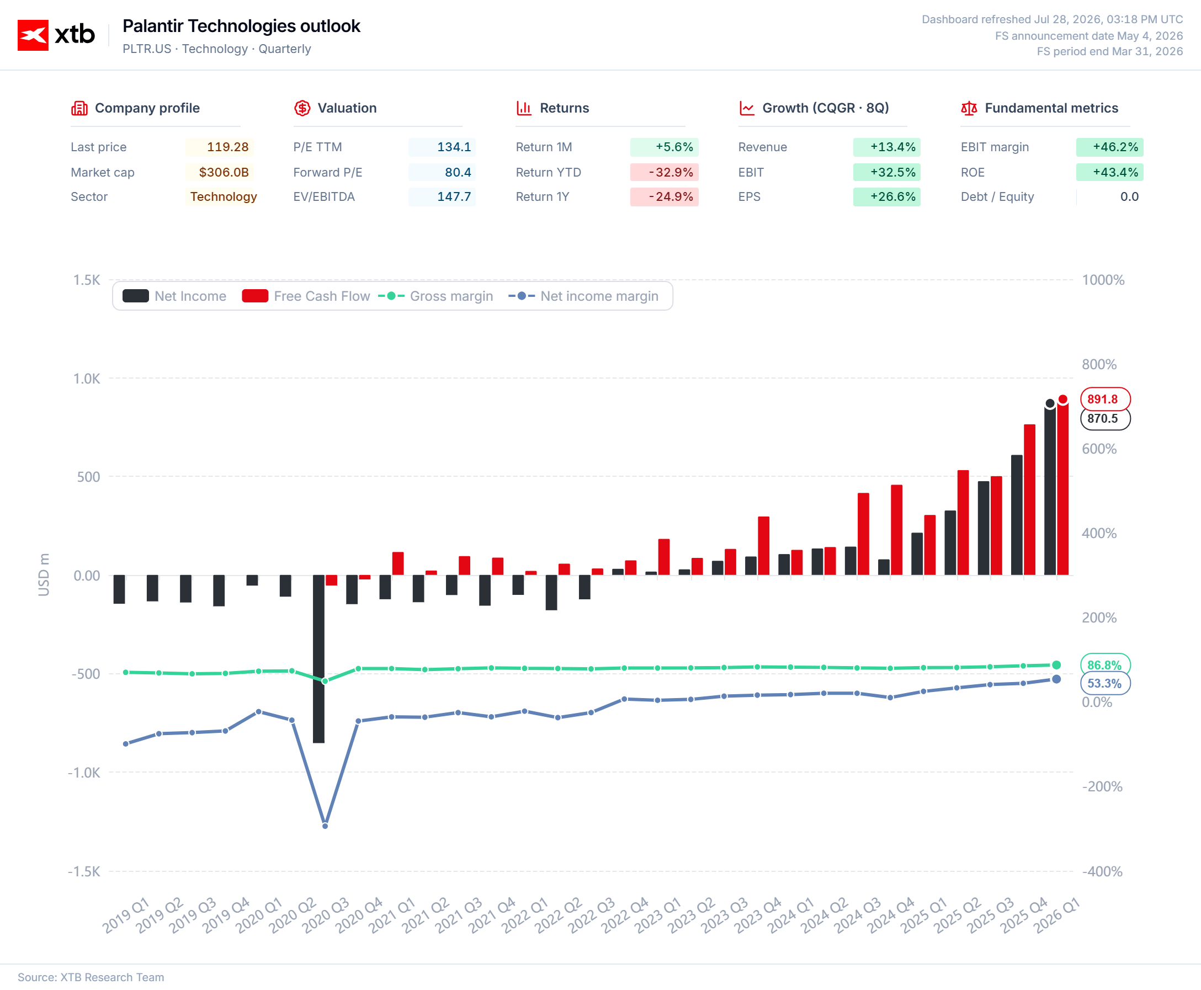Toggle Free Cash Flow series in legend
Image resolution: width=1201 pixels, height=990 pixels.
pyautogui.click(x=306, y=296)
